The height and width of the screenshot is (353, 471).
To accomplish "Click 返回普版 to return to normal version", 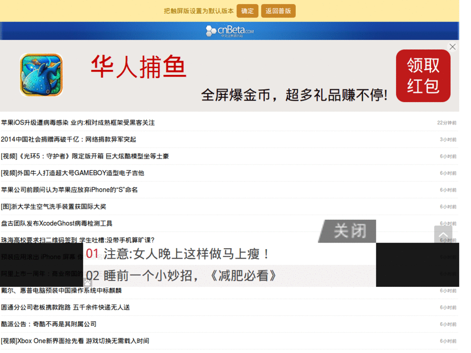I will click(278, 11).
